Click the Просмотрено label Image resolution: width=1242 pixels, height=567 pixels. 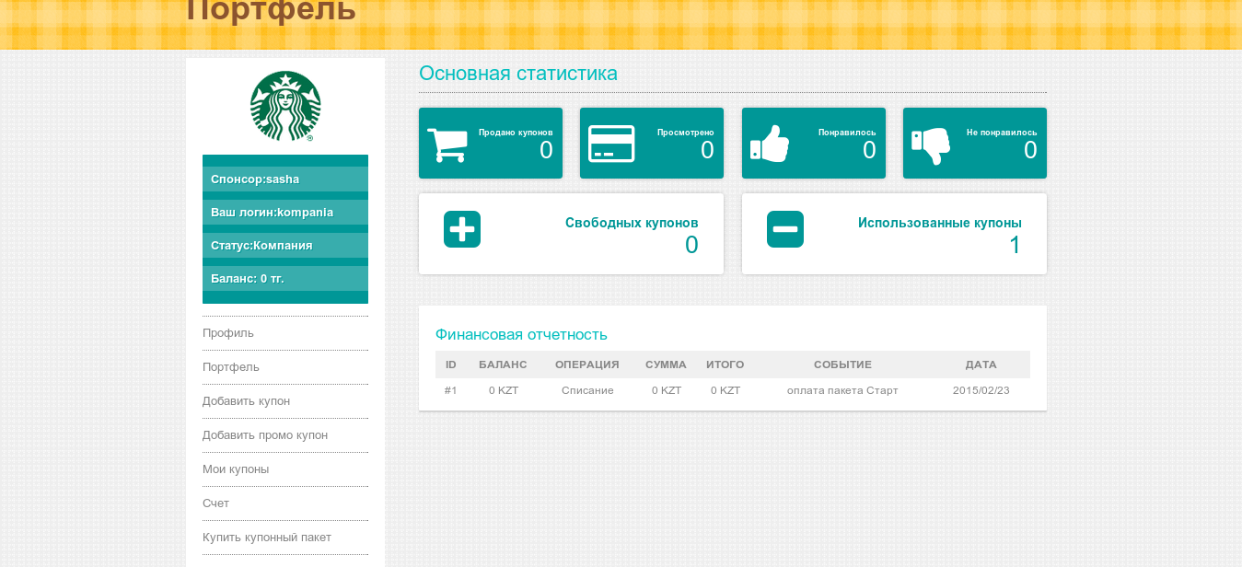[686, 133]
